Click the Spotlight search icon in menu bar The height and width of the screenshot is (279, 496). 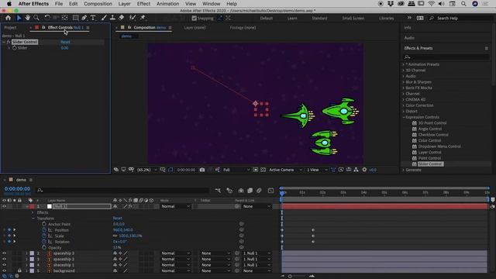tap(463, 4)
